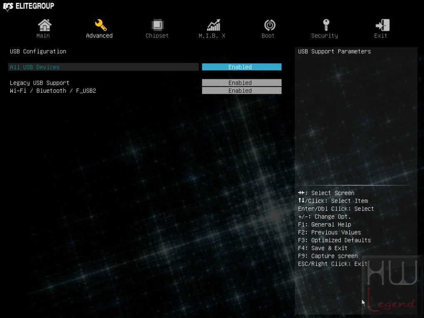
Task: Open the Chipset chip icon
Action: point(158,25)
